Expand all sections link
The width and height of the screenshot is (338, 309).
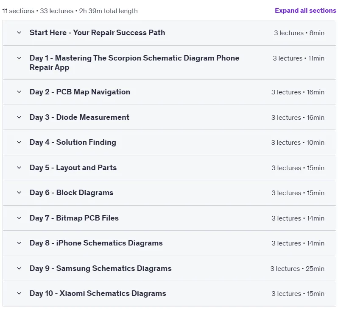305,11
